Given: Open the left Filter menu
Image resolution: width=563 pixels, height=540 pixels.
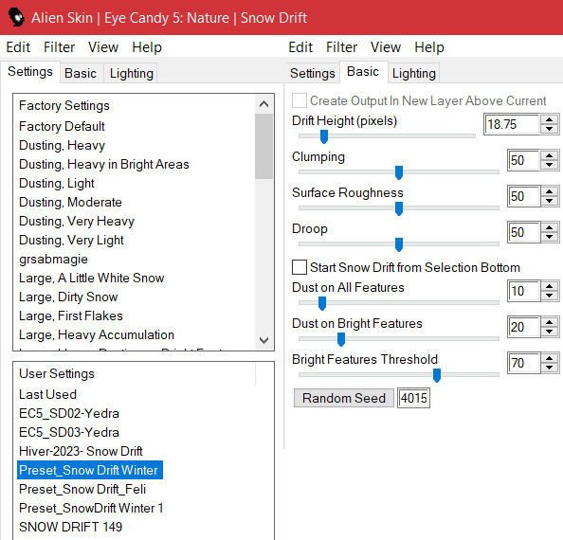Looking at the screenshot, I should point(60,47).
